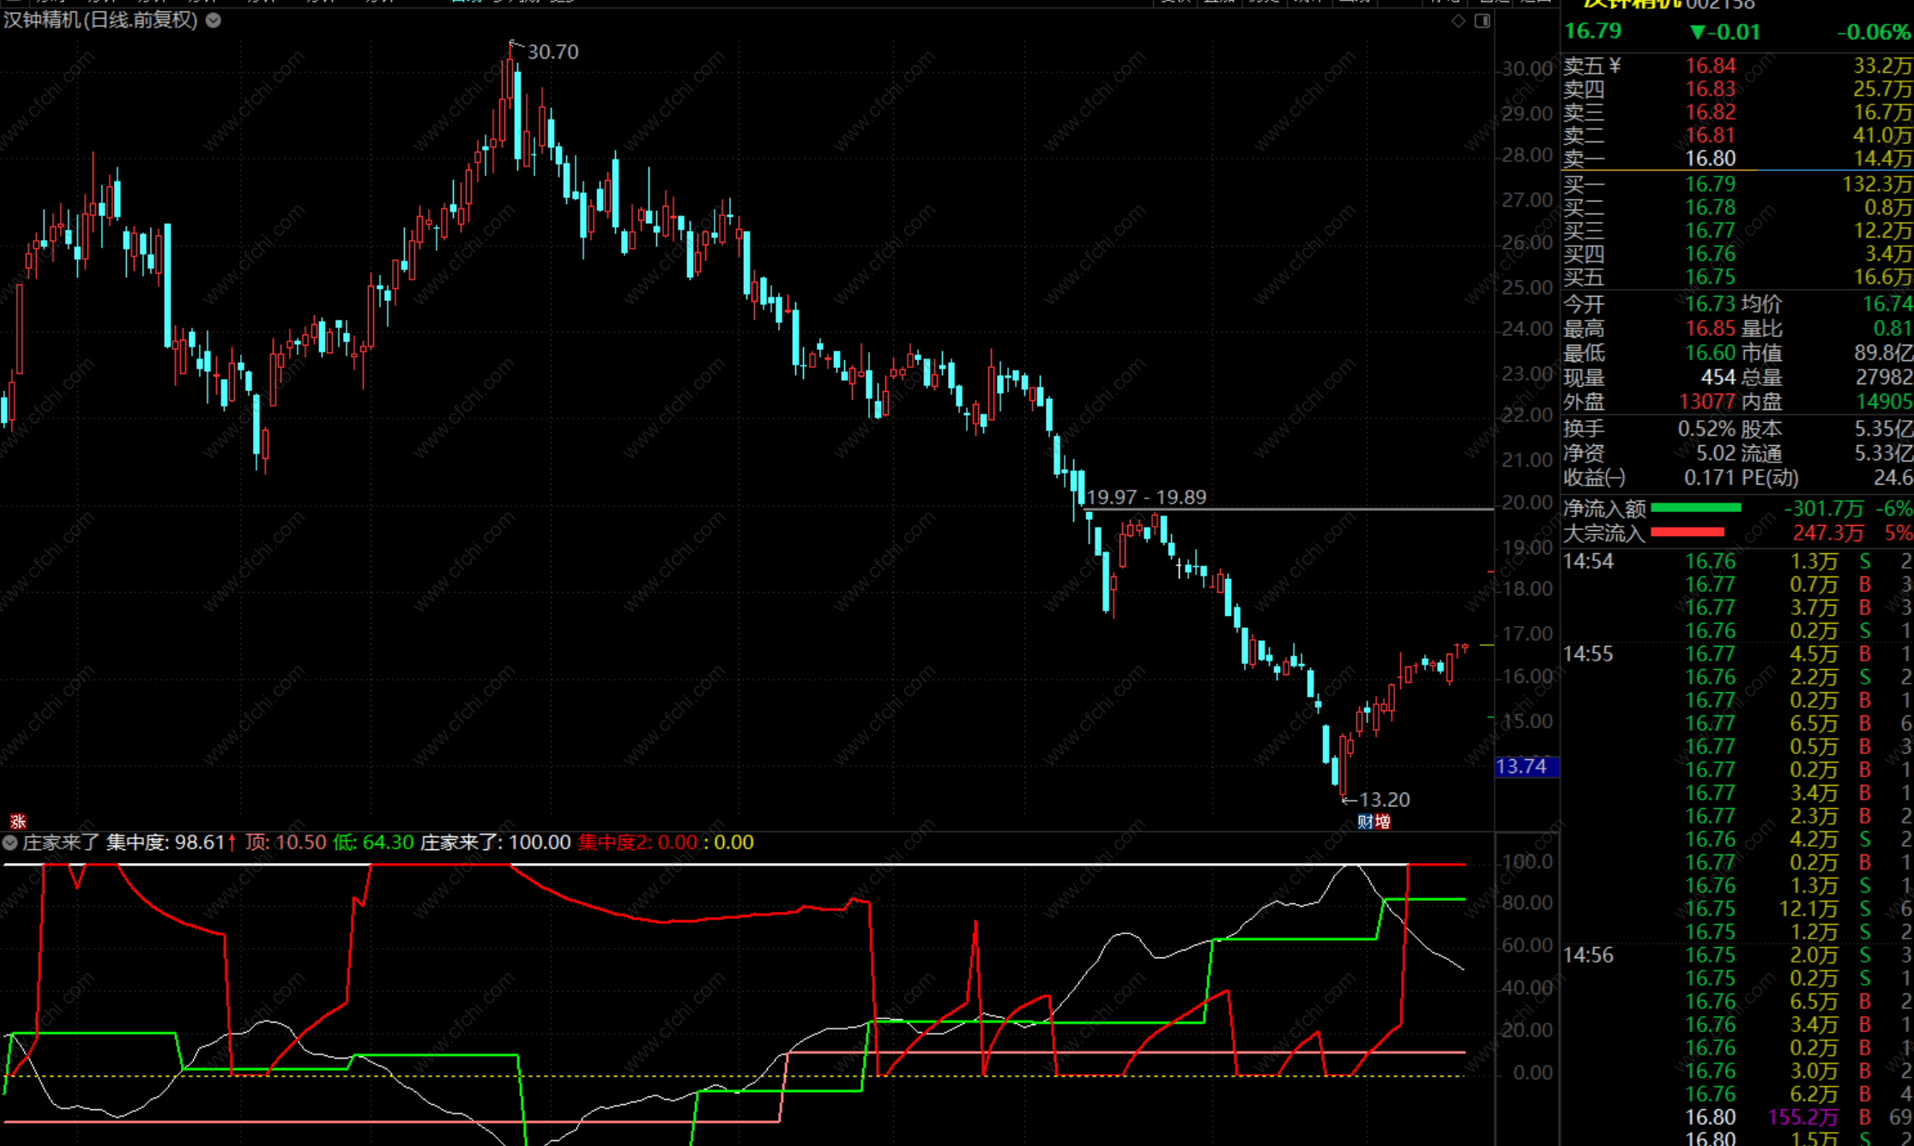Select the 155.2万 large trade row
This screenshot has height=1146, width=1914.
(x=1802, y=1117)
